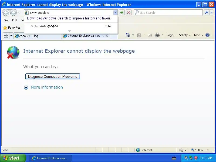
Task: Click the green Go arrow button
Action: pos(122,13)
